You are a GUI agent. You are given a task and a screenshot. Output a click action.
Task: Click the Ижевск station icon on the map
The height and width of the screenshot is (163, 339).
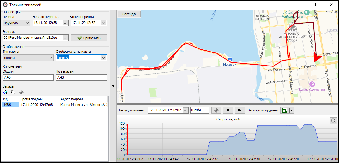[231, 59]
